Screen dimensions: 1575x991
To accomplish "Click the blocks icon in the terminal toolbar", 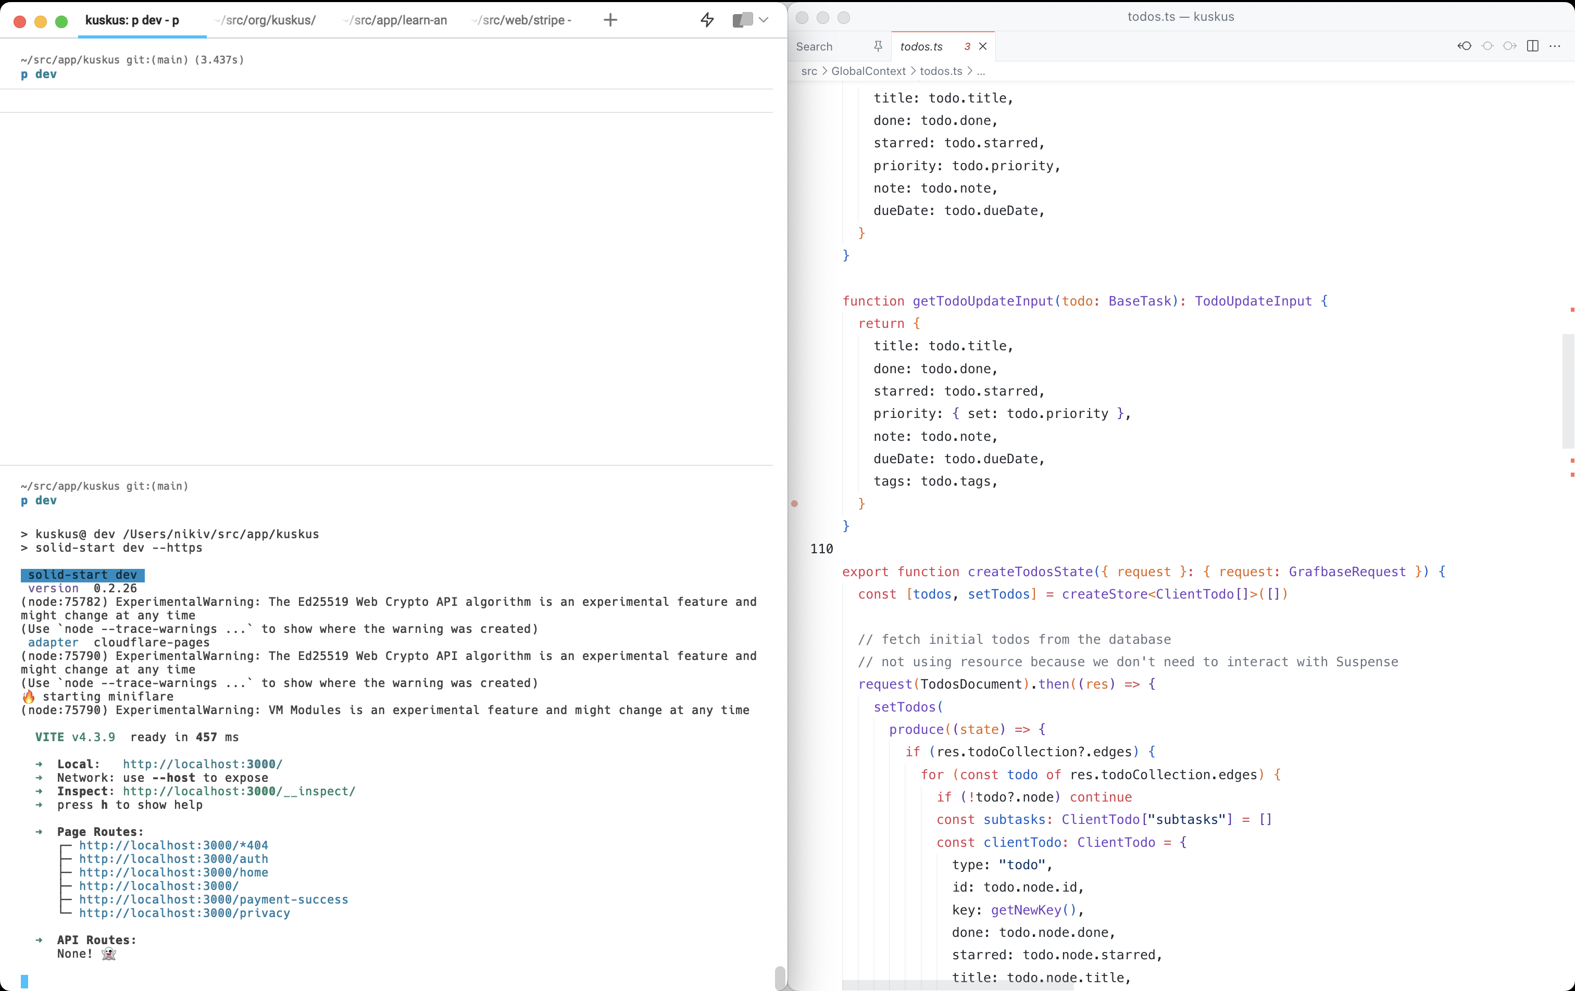I will click(742, 20).
